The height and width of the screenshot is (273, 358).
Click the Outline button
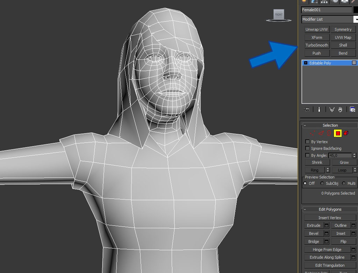click(x=341, y=225)
